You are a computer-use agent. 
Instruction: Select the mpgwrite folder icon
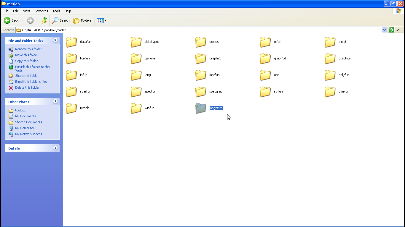pos(201,108)
